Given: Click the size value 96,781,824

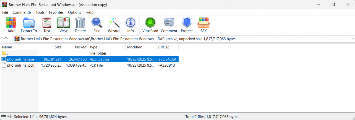Looking at the screenshot, I should coord(53,59).
